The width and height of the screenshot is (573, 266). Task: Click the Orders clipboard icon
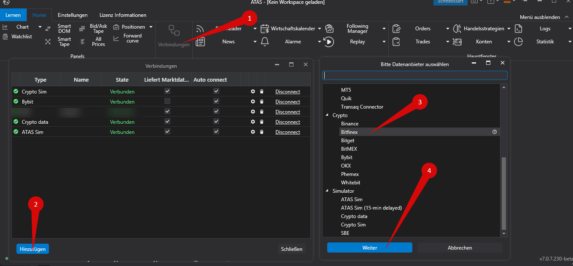396,29
